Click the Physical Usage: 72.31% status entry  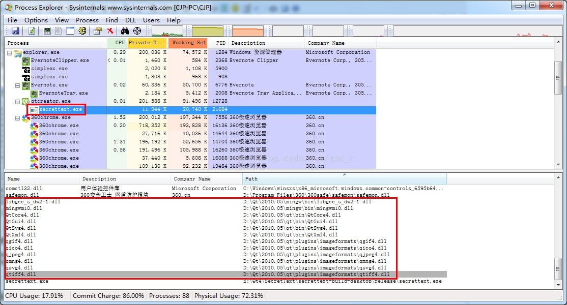point(229,296)
